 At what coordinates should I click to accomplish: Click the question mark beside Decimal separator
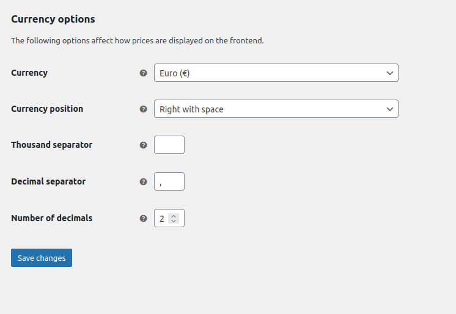click(144, 181)
